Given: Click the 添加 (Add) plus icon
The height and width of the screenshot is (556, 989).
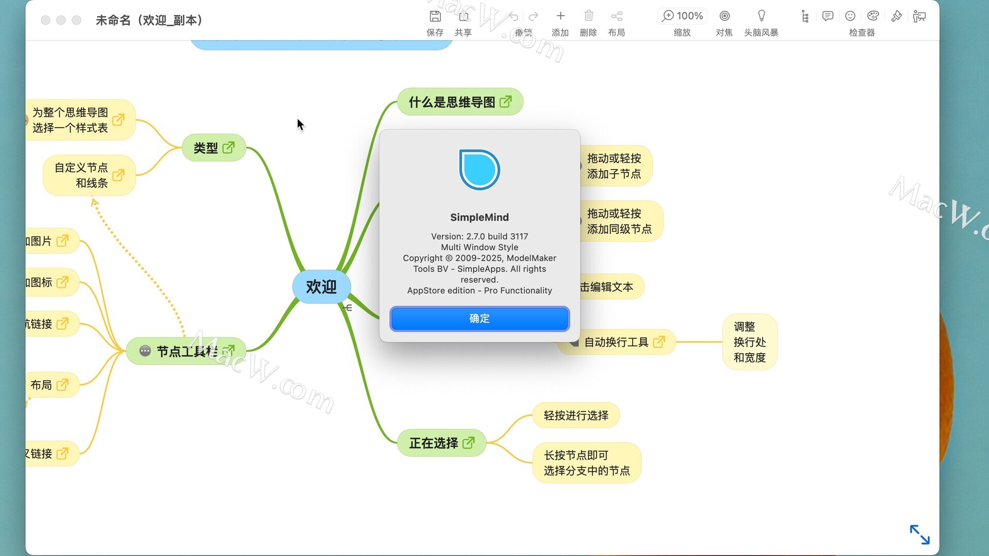Looking at the screenshot, I should 560,16.
